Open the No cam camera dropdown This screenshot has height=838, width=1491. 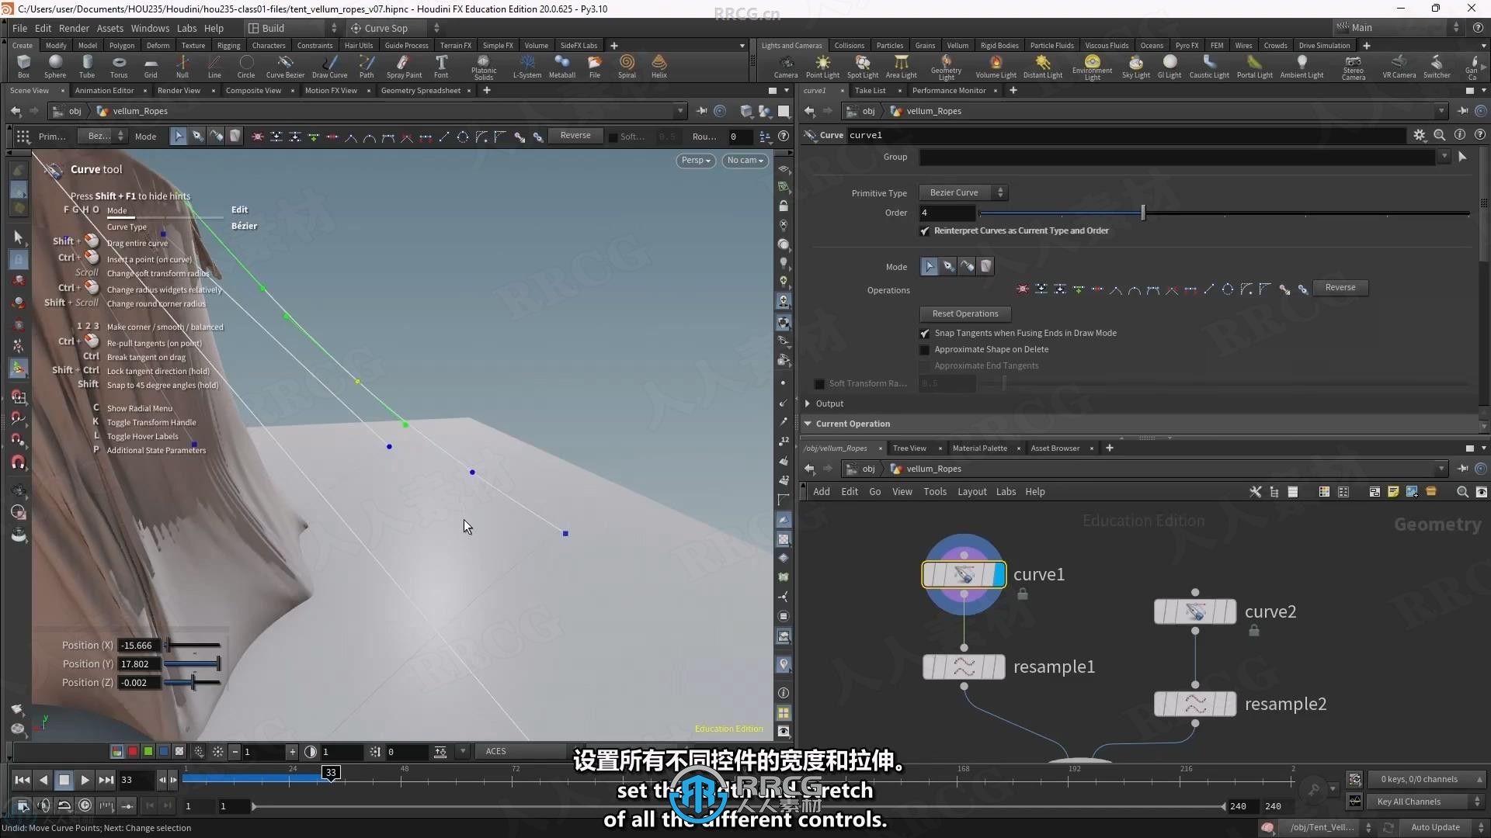[x=745, y=161]
